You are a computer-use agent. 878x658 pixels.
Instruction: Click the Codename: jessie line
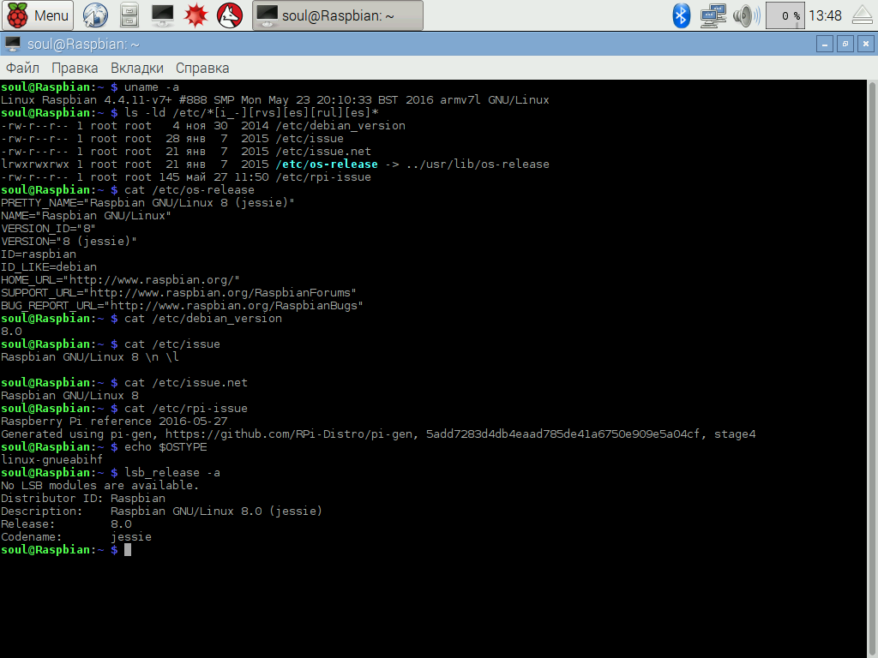(x=76, y=537)
